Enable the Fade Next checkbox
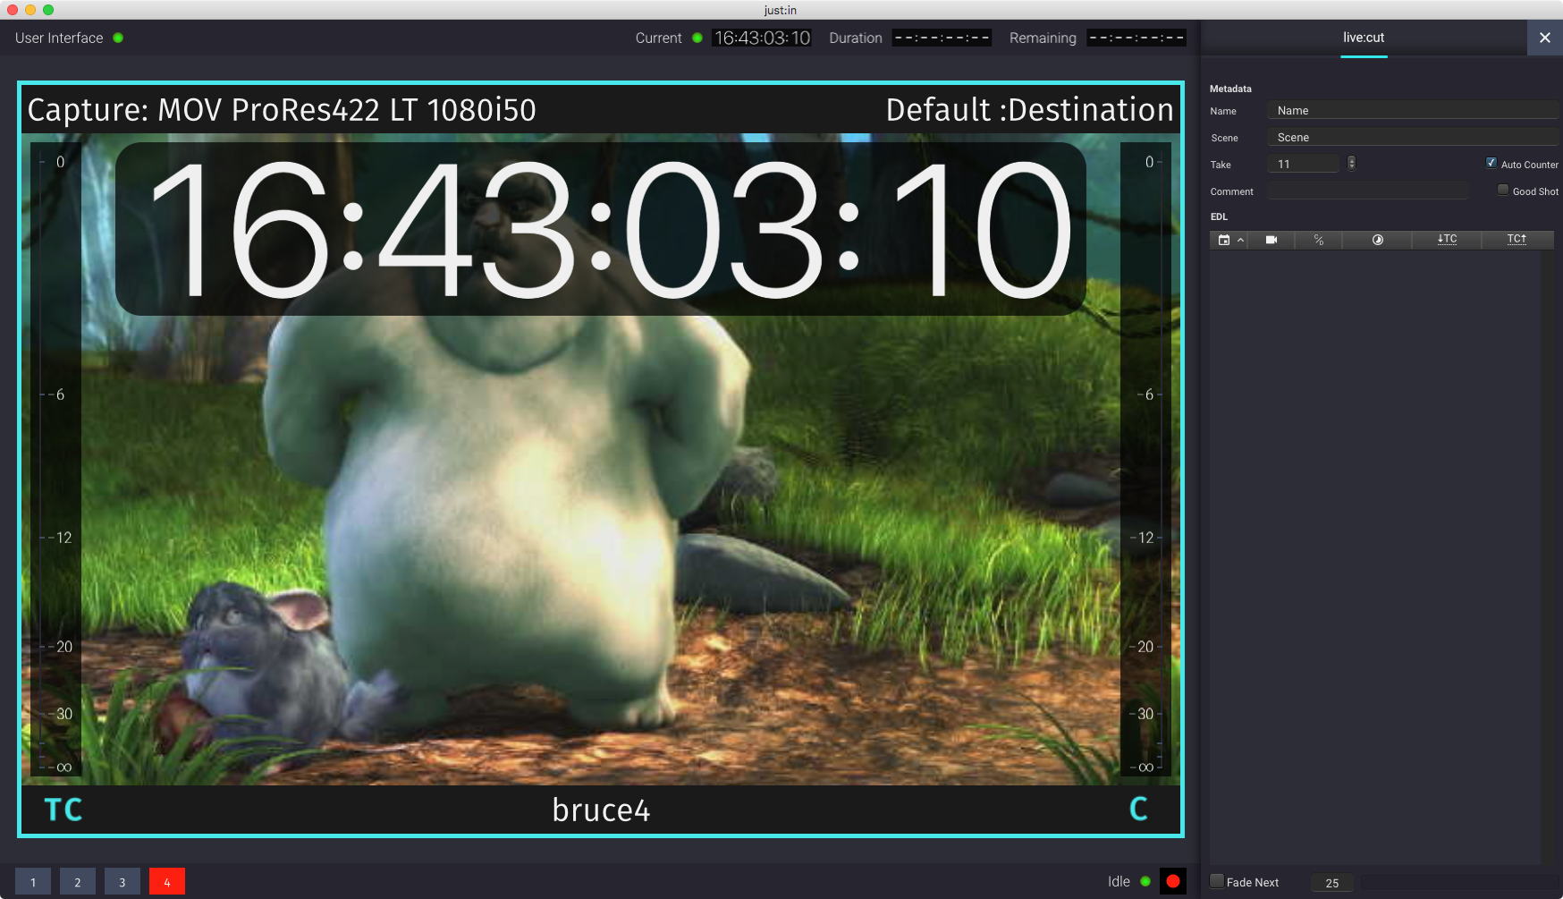Viewport: 1563px width, 899px height. pos(1217,881)
